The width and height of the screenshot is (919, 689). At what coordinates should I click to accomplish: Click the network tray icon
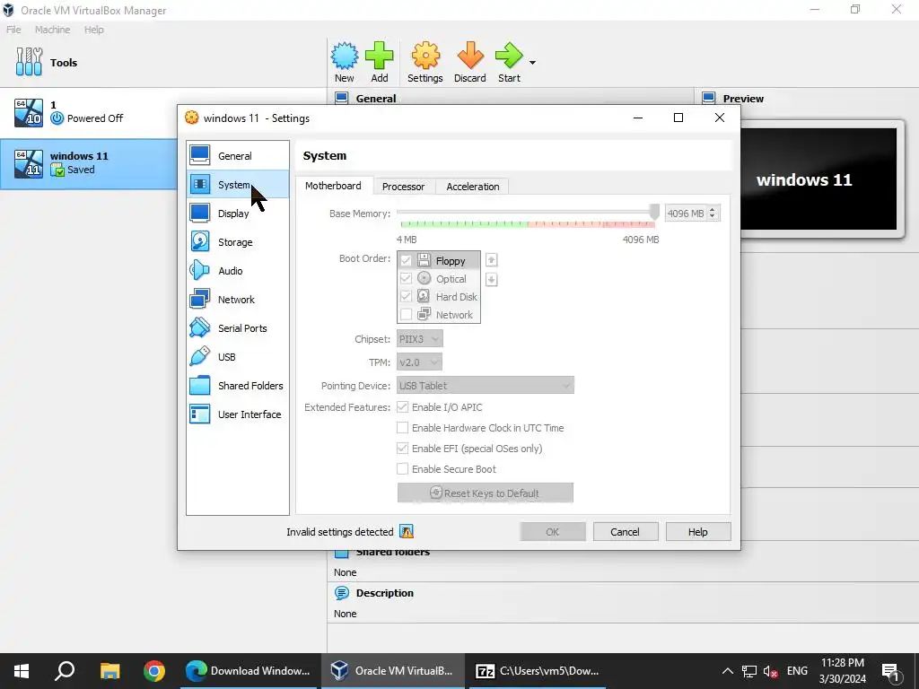pyautogui.click(x=748, y=671)
